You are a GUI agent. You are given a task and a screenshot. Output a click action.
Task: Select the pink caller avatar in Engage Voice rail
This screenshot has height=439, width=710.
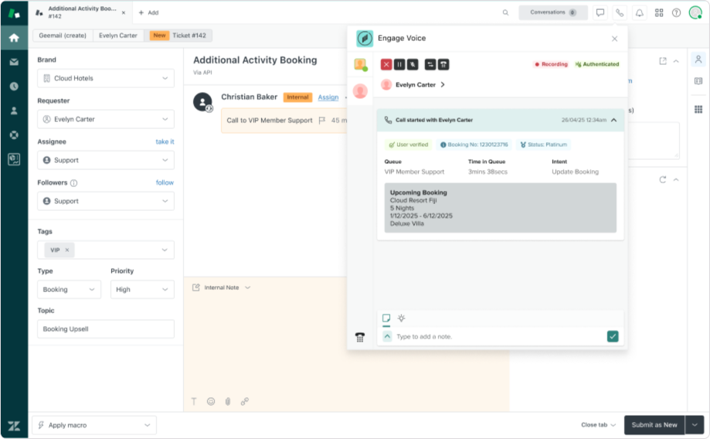click(361, 91)
